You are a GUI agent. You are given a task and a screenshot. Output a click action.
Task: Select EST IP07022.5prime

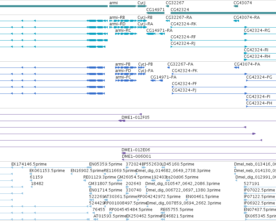[259, 190]
